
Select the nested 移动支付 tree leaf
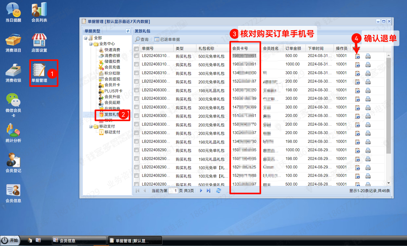[112, 132]
